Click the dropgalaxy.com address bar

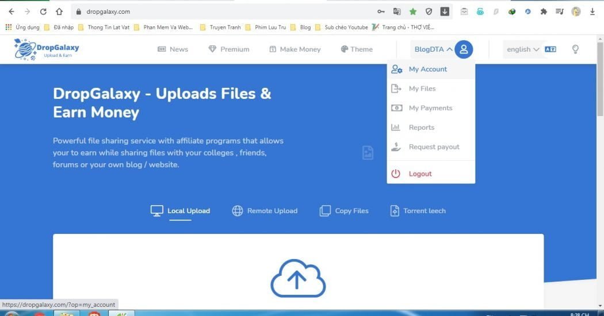pyautogui.click(x=223, y=11)
